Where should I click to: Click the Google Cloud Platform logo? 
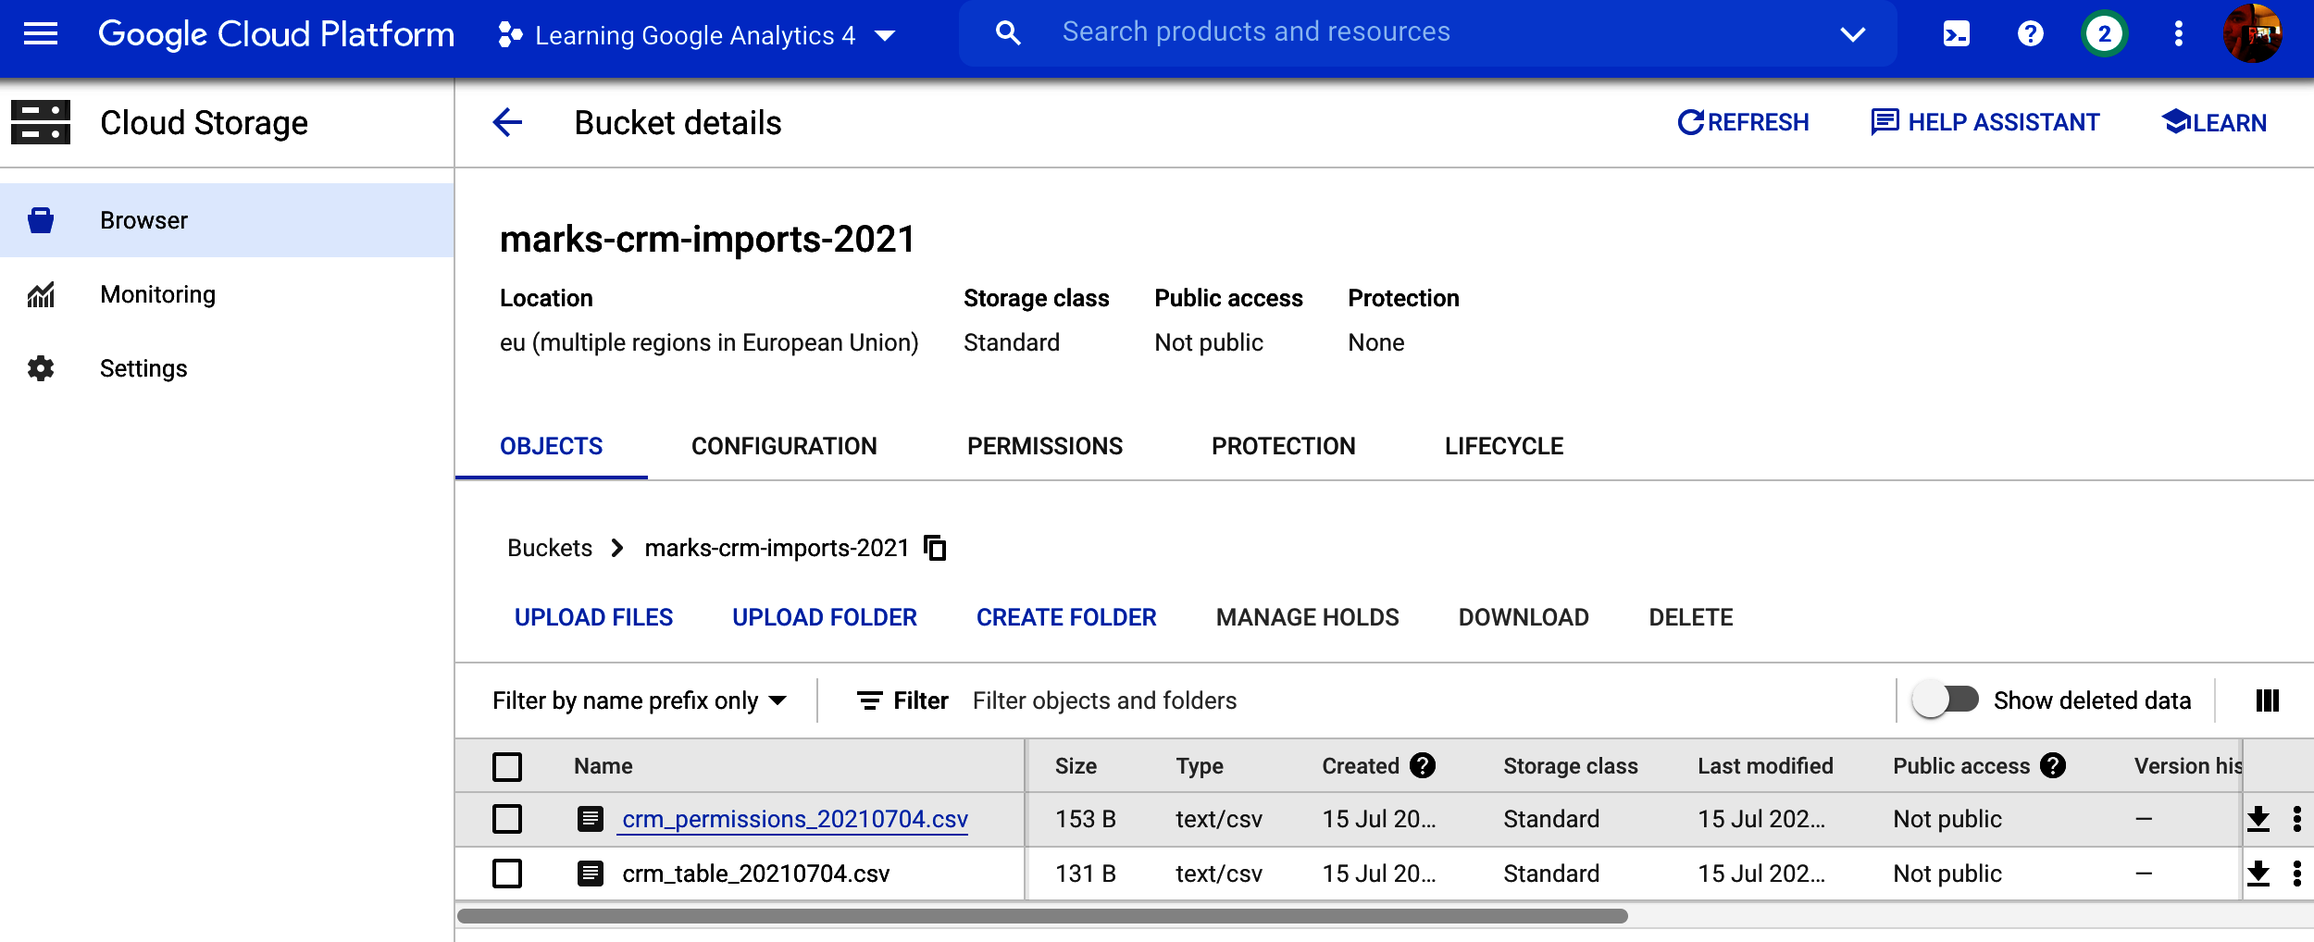coord(276,34)
